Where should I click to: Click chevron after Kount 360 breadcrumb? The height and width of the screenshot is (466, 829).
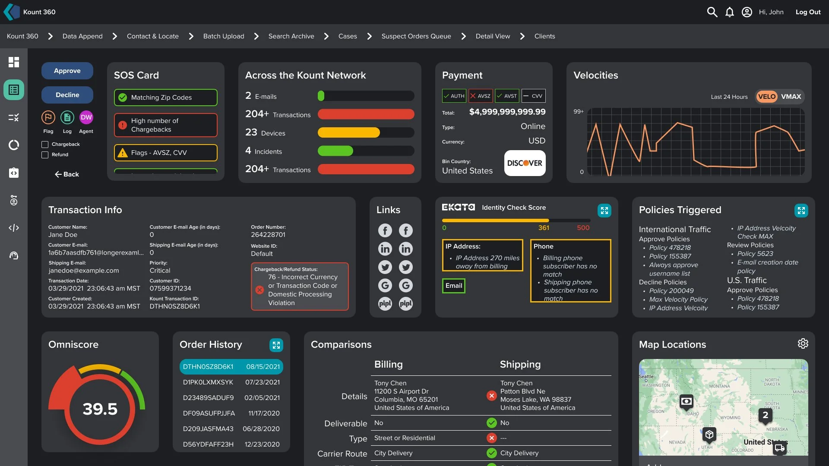point(51,36)
